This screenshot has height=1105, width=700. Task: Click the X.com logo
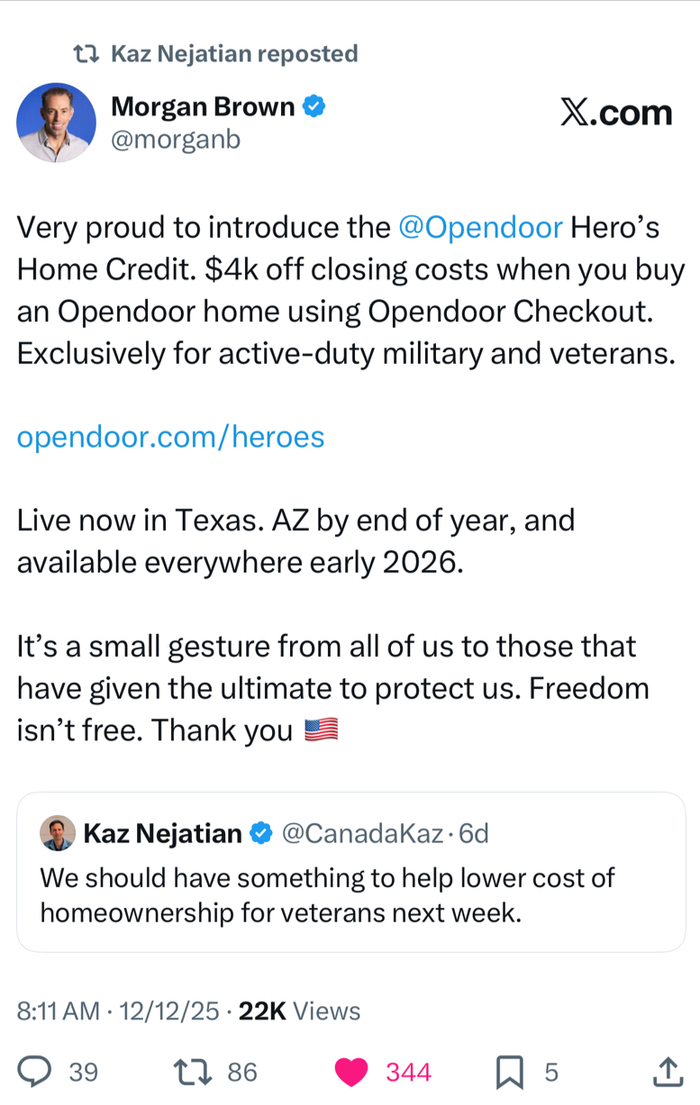[x=616, y=113]
